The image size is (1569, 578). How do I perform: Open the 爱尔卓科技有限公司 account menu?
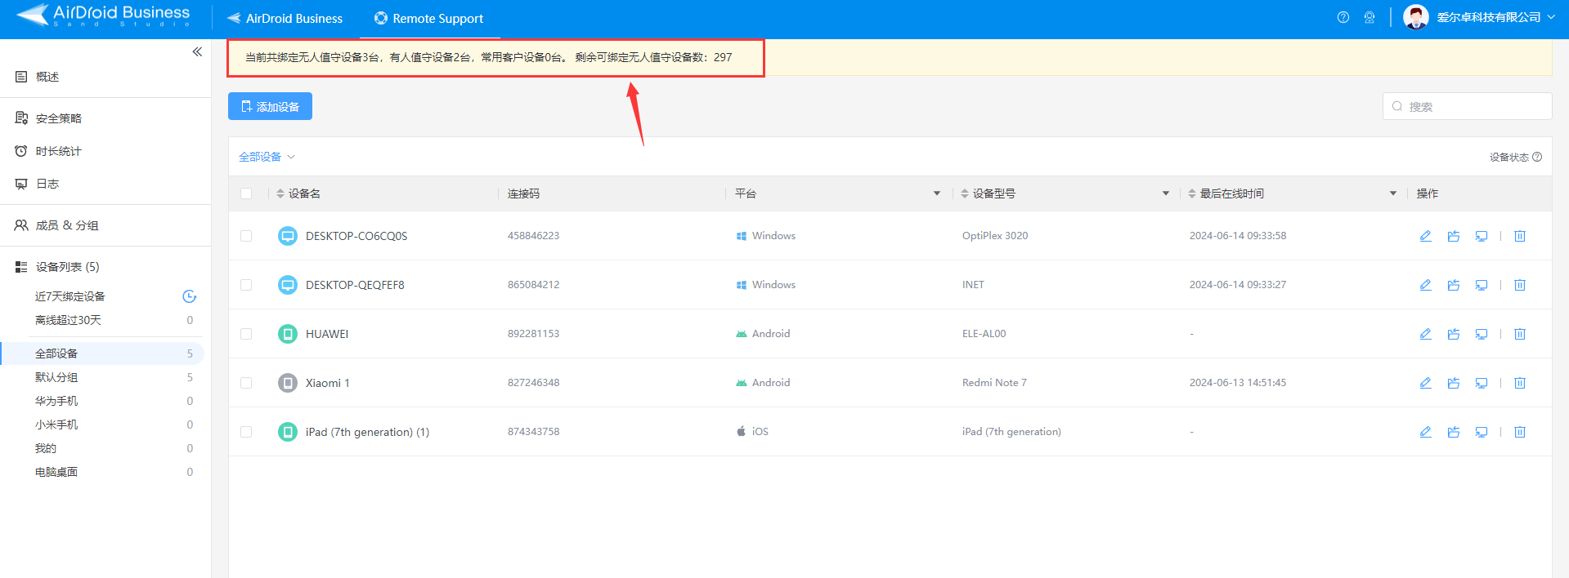pyautogui.click(x=1495, y=17)
